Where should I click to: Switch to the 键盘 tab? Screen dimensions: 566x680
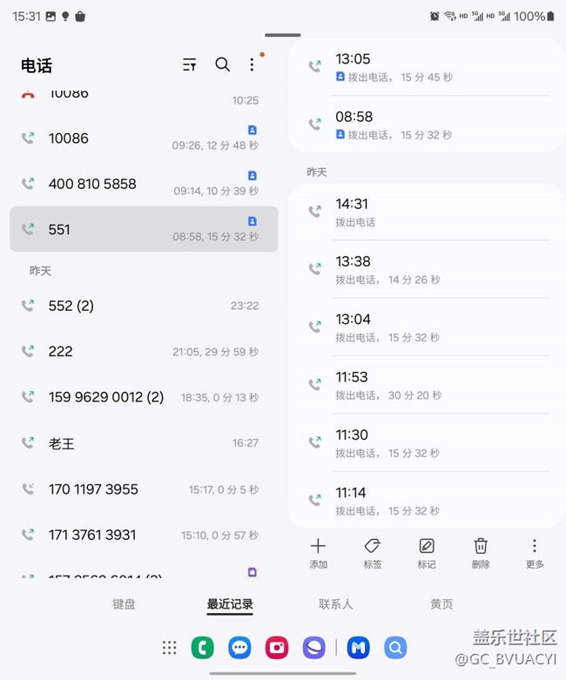click(x=124, y=604)
